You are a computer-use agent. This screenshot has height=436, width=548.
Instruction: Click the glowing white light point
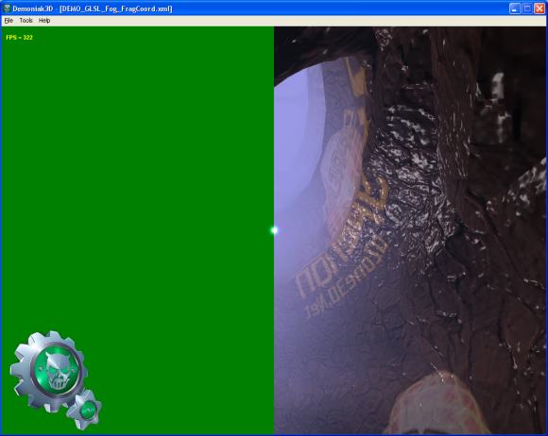click(274, 230)
